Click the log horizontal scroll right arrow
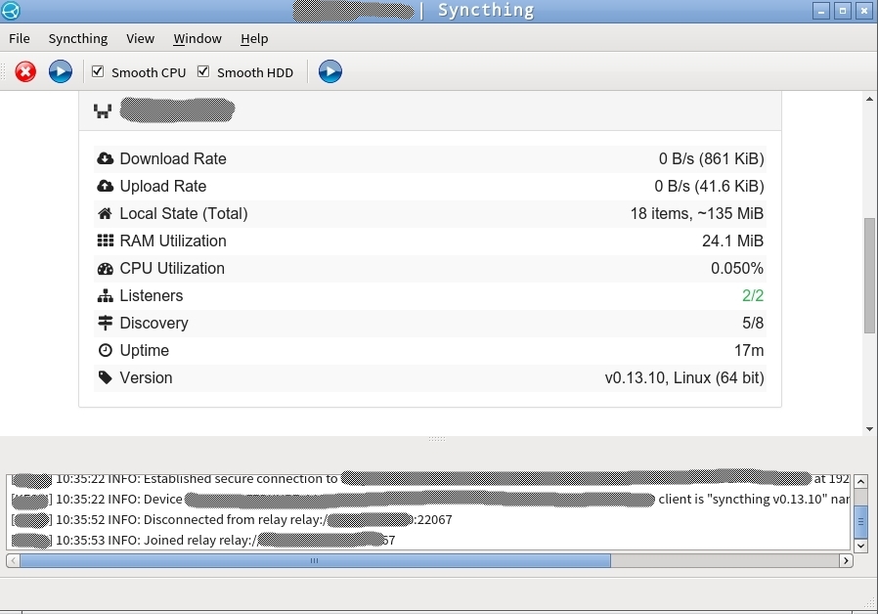Screen dimensions: 878x614 tap(846, 560)
